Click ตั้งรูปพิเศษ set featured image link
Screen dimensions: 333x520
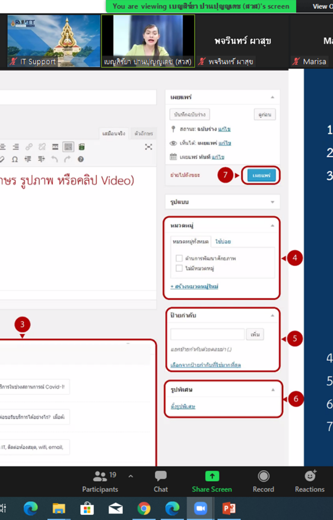[x=183, y=406]
